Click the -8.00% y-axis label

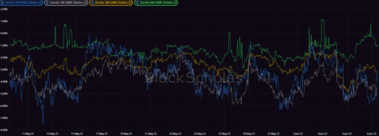pos(4,130)
